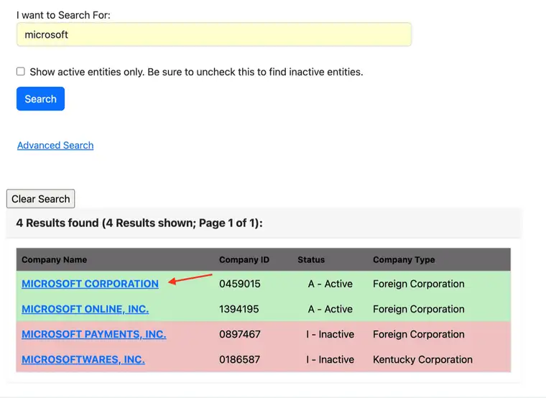Click "A - Active" status for Microsoft Corporation

tap(330, 284)
